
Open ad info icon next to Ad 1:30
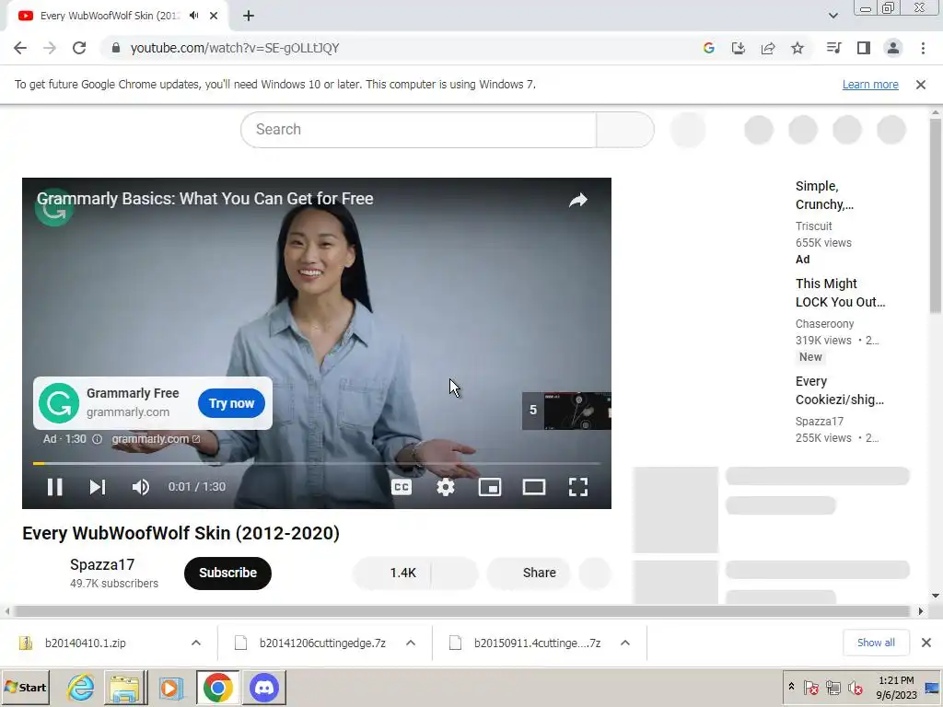(x=97, y=439)
